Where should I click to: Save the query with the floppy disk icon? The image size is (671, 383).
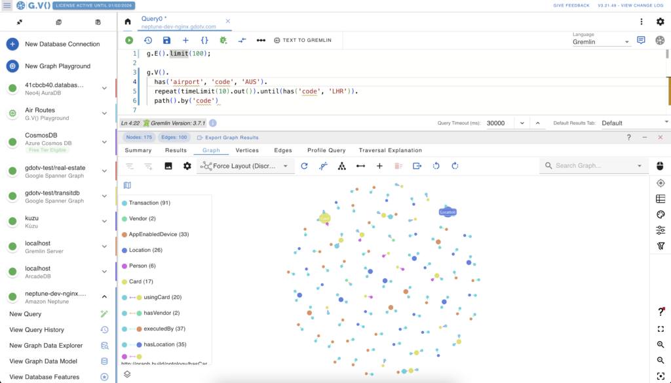coord(167,40)
